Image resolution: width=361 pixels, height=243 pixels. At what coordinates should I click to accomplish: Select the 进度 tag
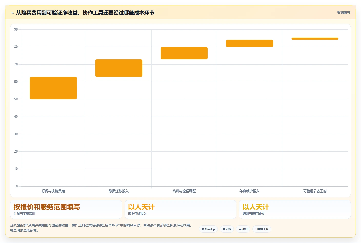point(243,229)
